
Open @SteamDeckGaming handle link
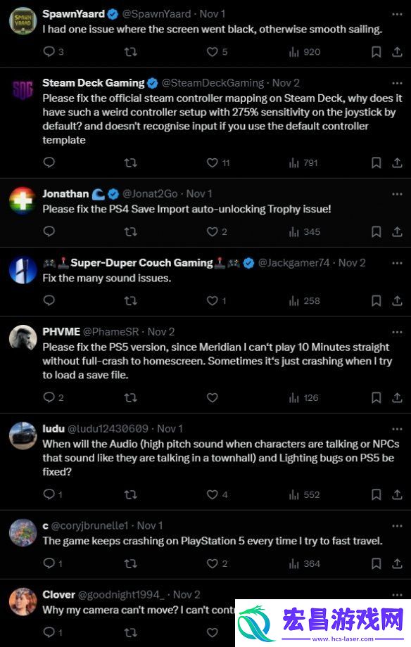coord(213,83)
